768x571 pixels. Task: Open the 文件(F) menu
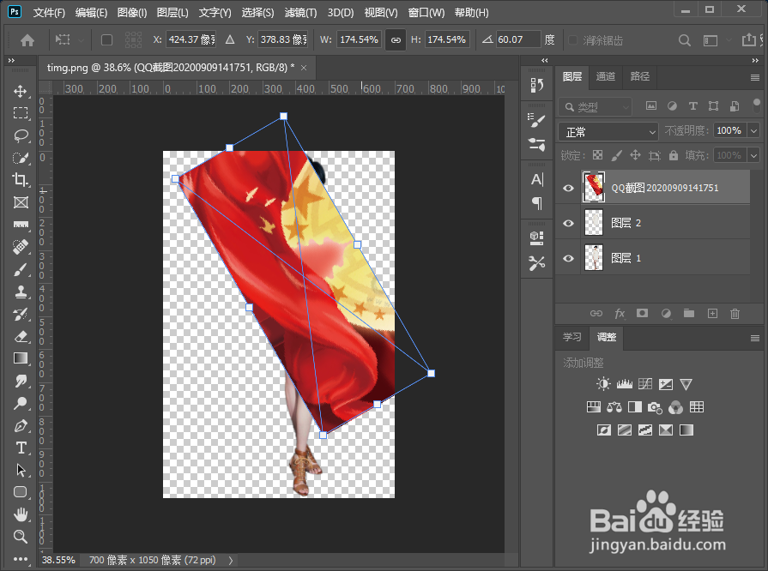(x=49, y=13)
